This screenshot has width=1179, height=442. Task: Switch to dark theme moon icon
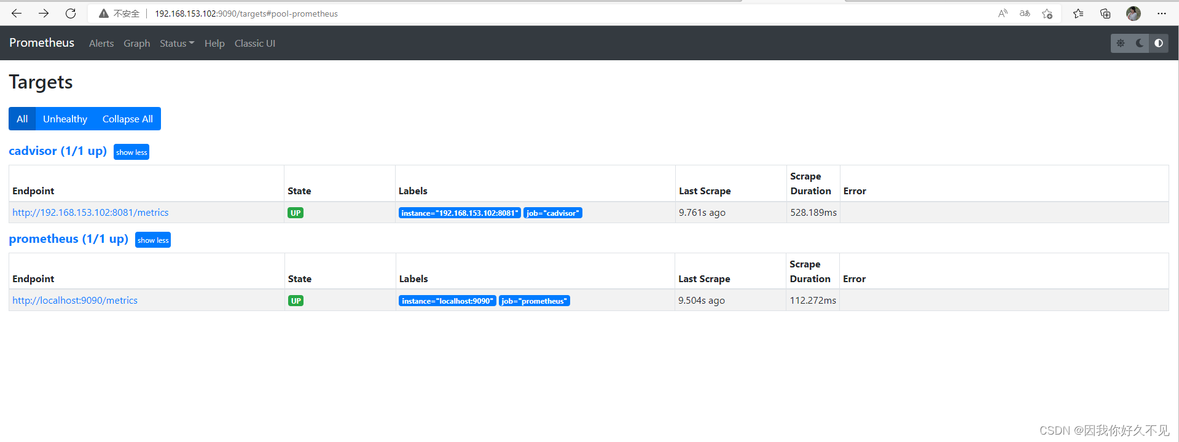[x=1140, y=43]
